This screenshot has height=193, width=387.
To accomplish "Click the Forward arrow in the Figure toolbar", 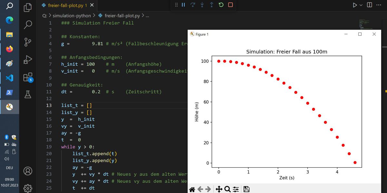I will coord(208,189).
